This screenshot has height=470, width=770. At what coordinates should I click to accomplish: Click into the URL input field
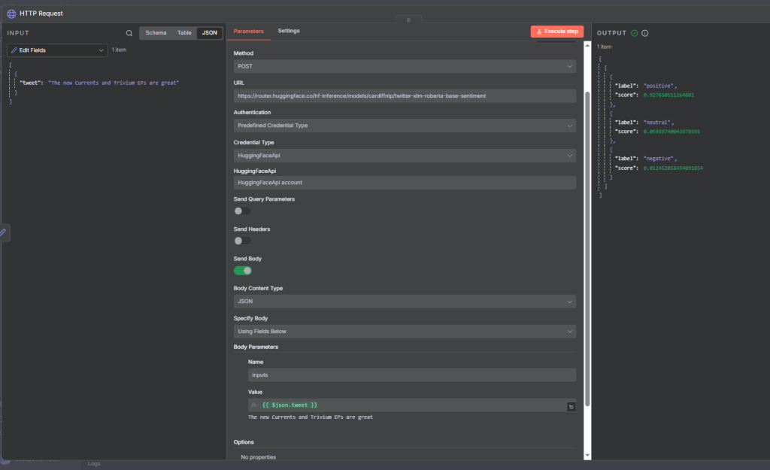coord(405,96)
